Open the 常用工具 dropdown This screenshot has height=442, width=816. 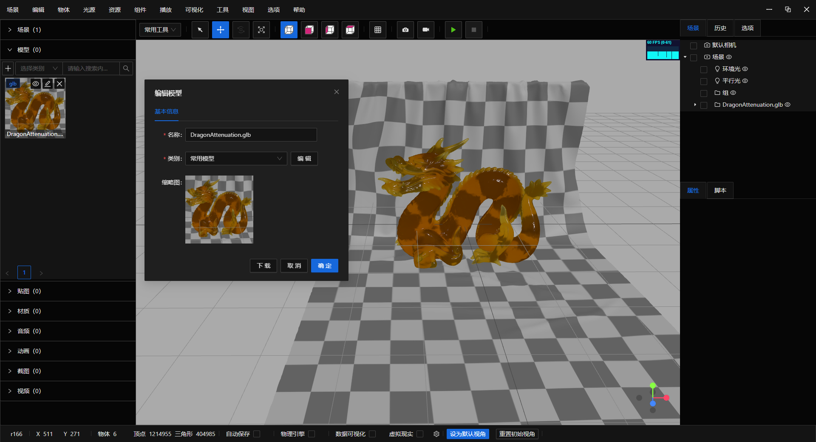click(x=160, y=30)
